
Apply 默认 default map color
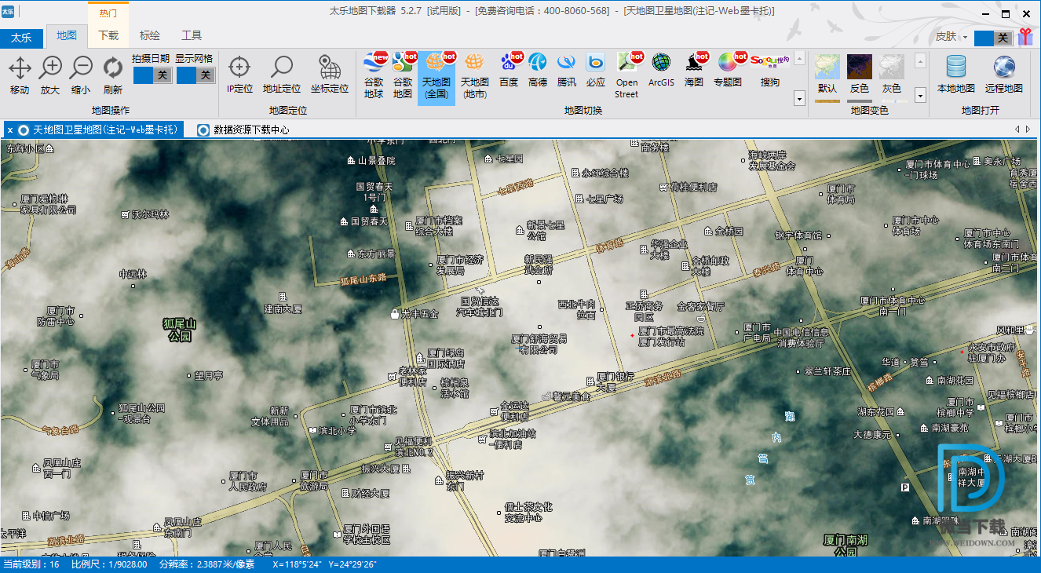pos(827,75)
